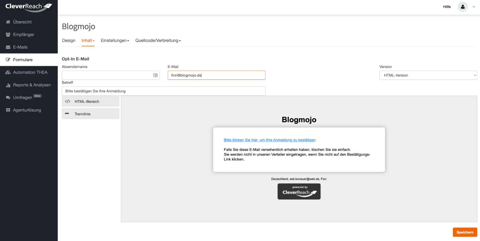This screenshot has width=480, height=241.
Task: Expand the Inhalt tab menu
Action: click(x=87, y=41)
